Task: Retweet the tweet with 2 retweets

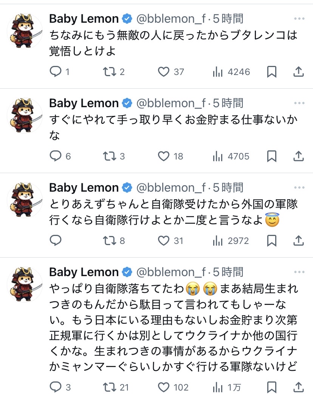Action: tap(110, 72)
